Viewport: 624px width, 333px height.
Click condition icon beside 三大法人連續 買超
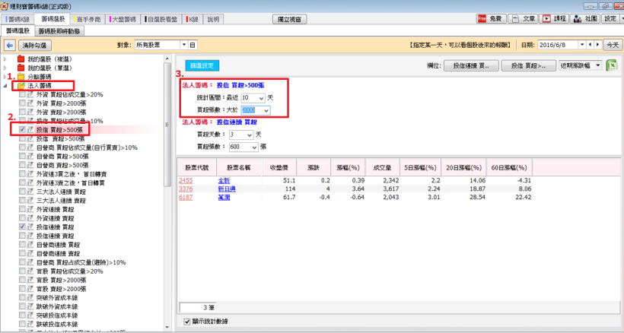pyautogui.click(x=30, y=192)
